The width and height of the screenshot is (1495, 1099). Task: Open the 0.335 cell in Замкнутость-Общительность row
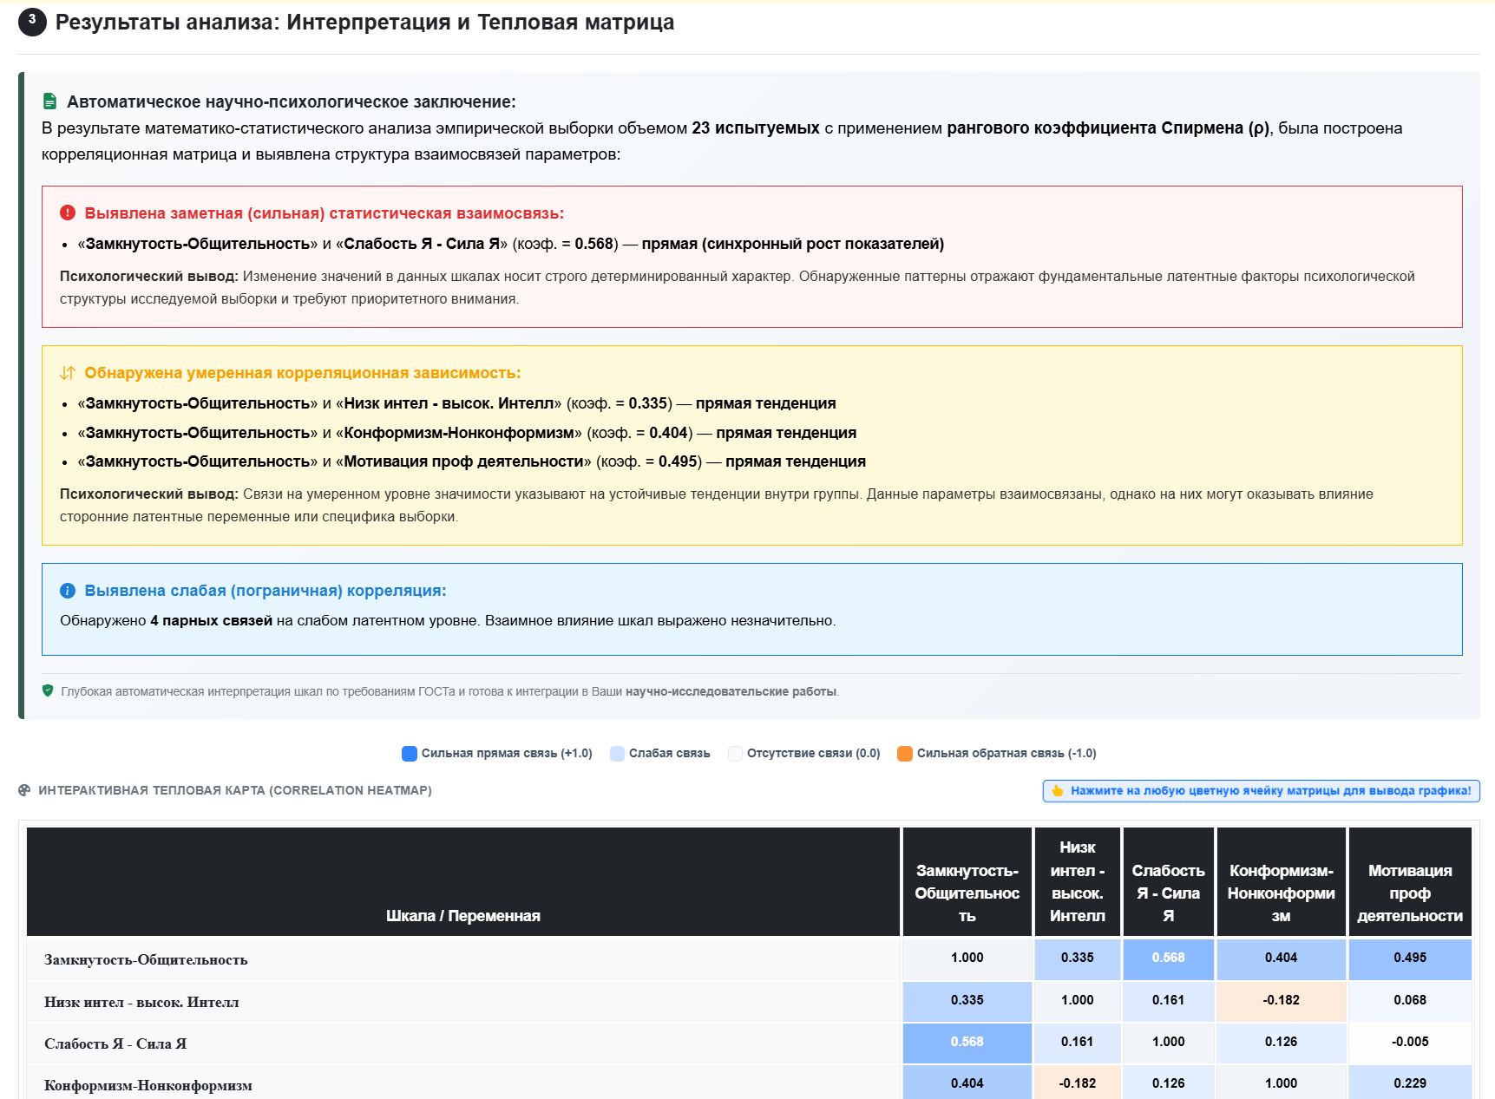tap(1078, 958)
